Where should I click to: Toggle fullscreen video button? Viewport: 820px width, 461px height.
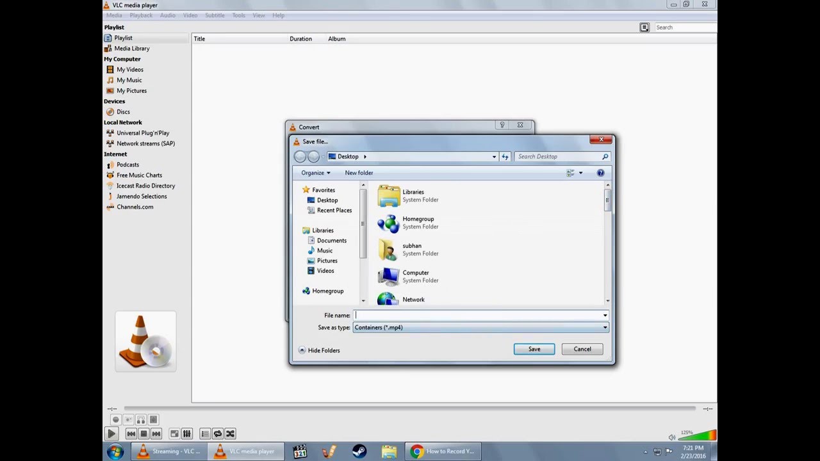(174, 433)
